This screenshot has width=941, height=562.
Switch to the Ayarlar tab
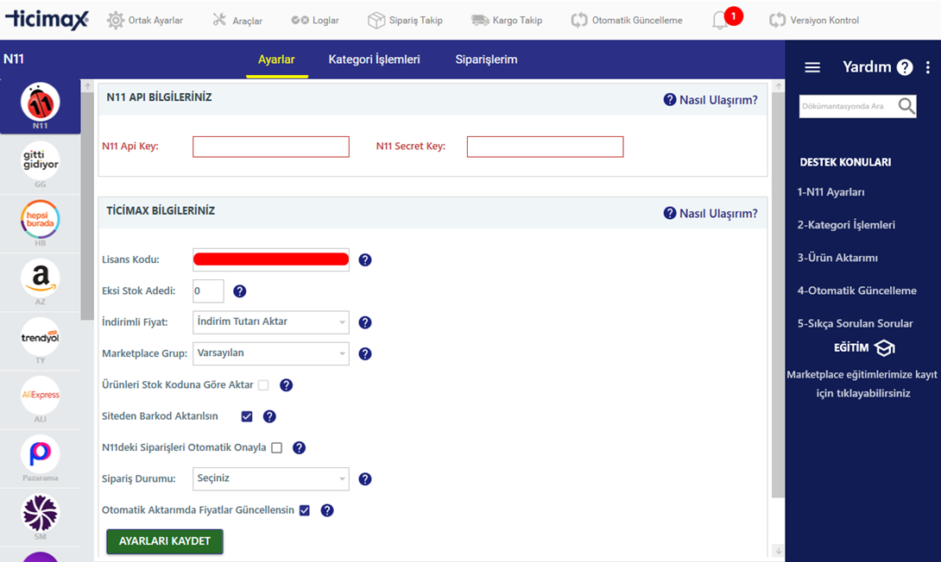point(276,59)
